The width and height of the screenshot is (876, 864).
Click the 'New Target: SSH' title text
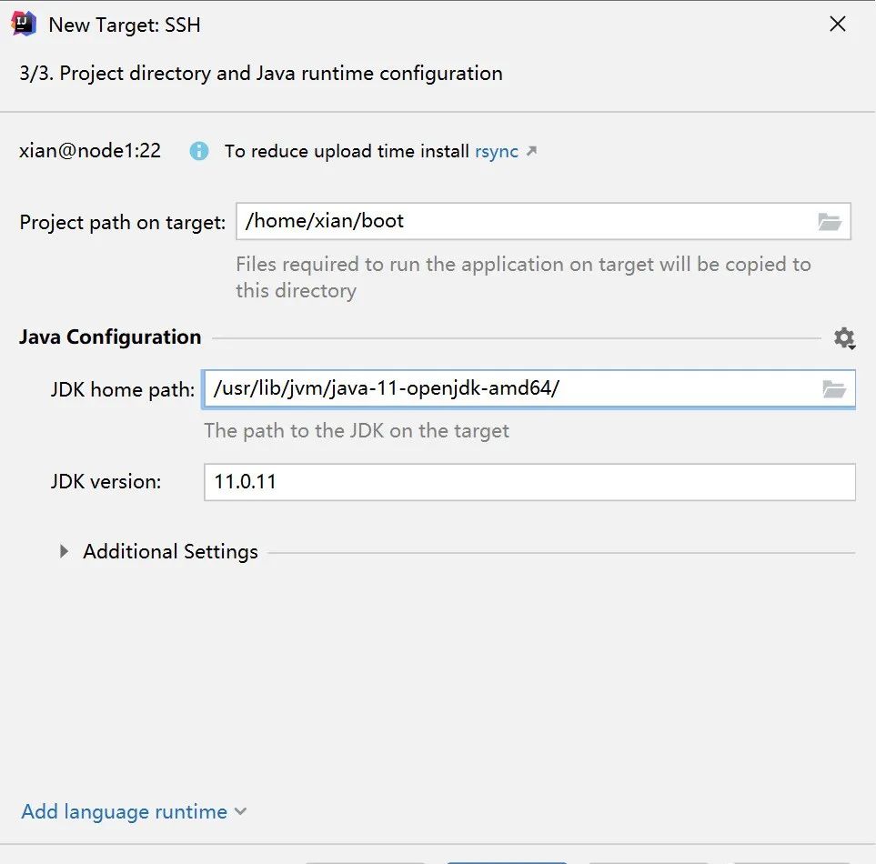(x=125, y=25)
